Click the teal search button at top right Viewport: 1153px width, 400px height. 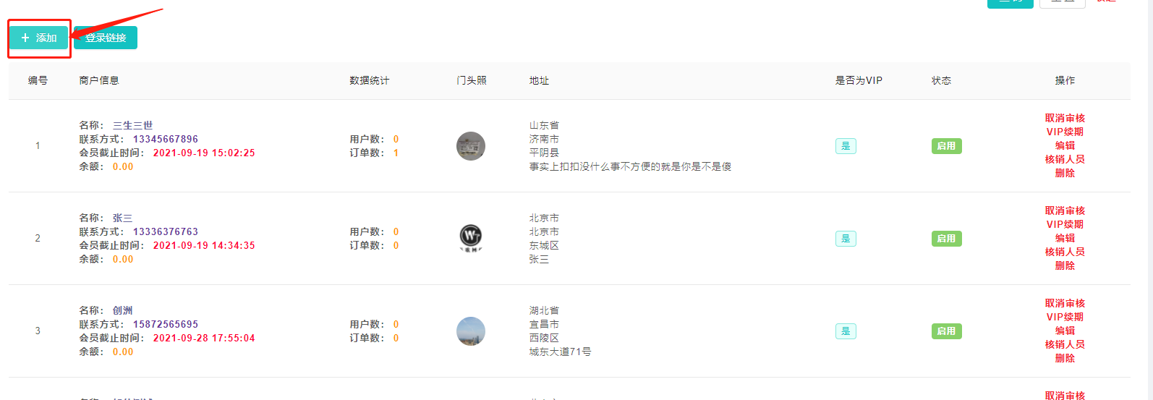pos(1010,4)
